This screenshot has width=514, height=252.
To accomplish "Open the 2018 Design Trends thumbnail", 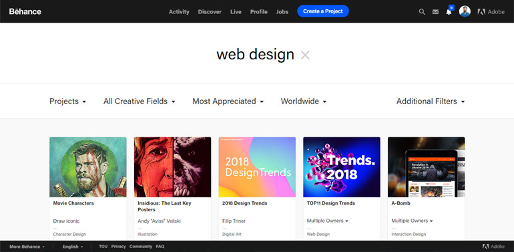I will coord(257,167).
